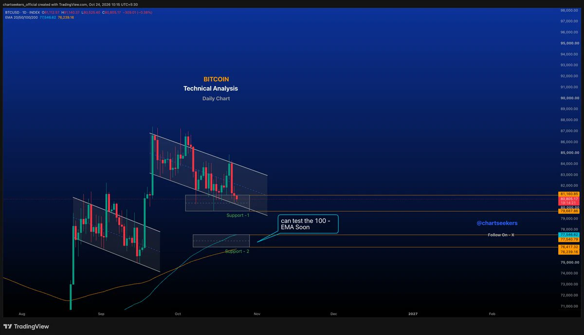Image resolution: width=584 pixels, height=335 pixels.
Task: Click the 'Support - 2' label
Action: (x=237, y=251)
